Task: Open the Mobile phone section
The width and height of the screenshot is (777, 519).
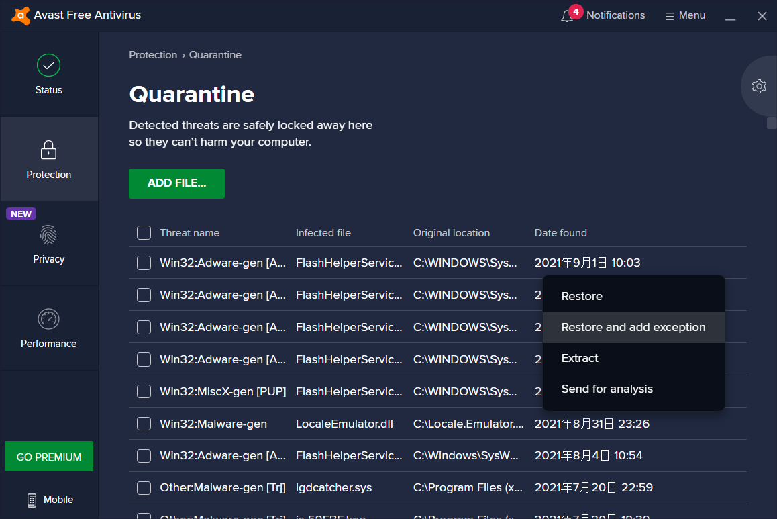Action: [x=50, y=500]
